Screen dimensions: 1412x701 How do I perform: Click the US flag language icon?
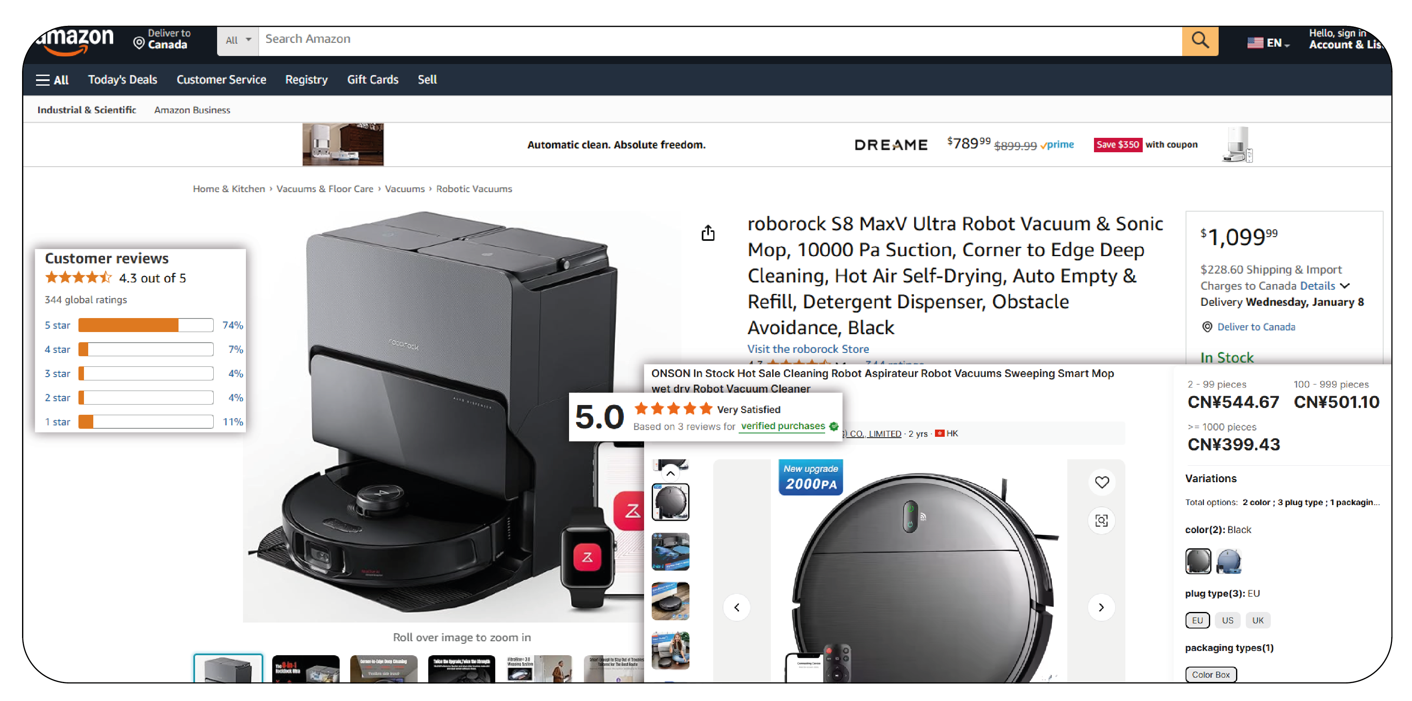1255,42
